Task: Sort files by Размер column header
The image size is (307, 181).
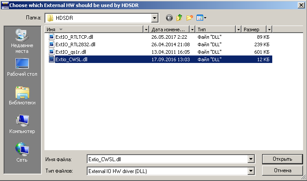Action: point(254,30)
